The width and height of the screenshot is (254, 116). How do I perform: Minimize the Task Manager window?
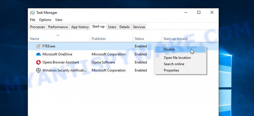186,12
